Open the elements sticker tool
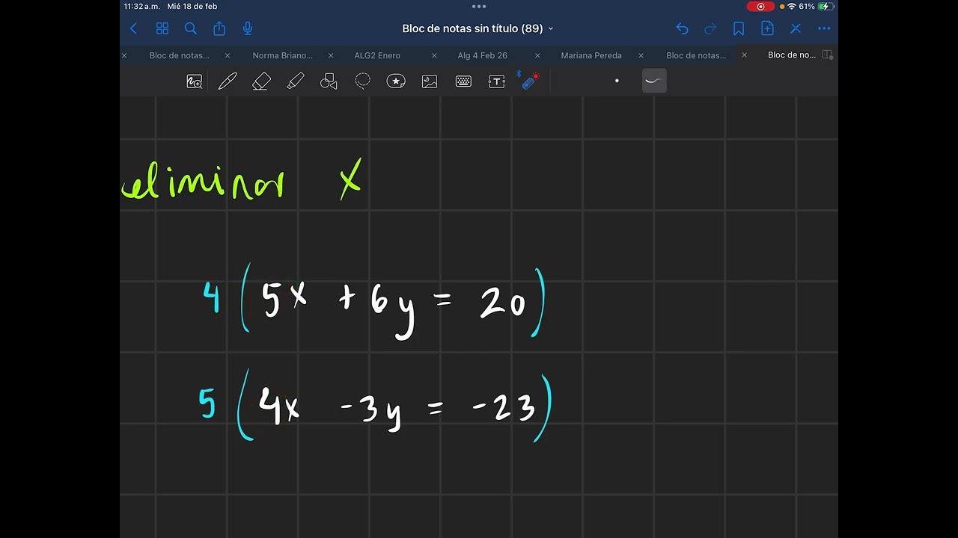 [396, 81]
